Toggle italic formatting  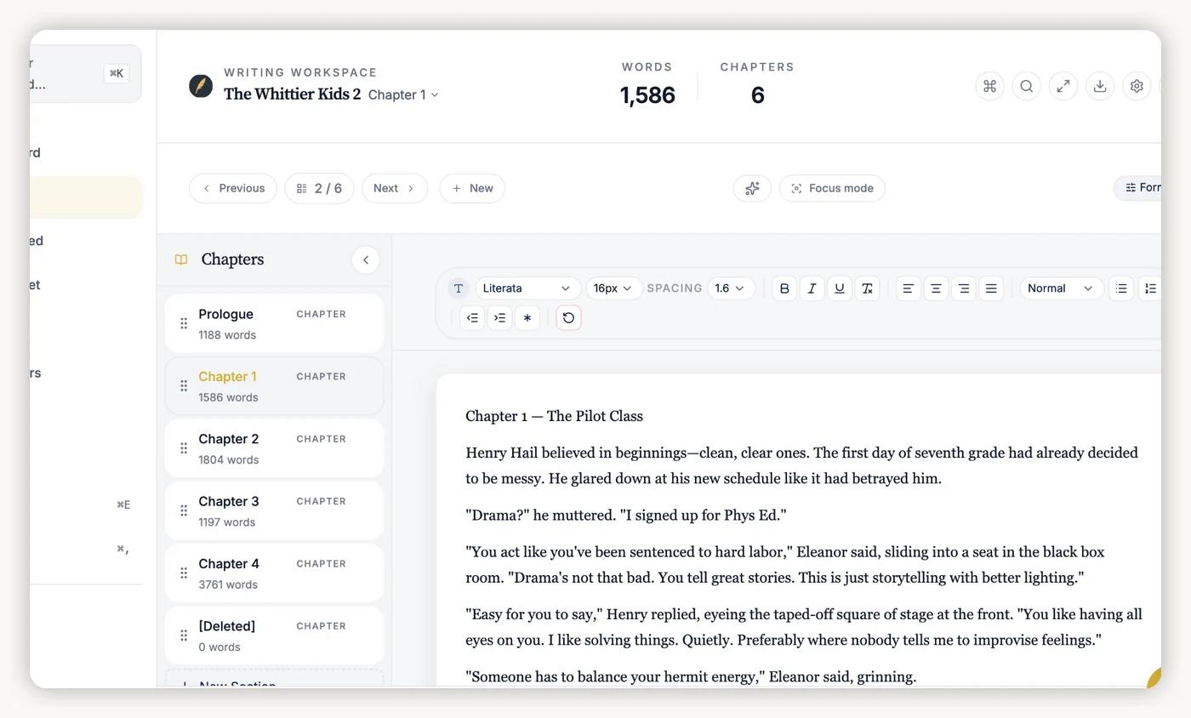[x=812, y=288]
